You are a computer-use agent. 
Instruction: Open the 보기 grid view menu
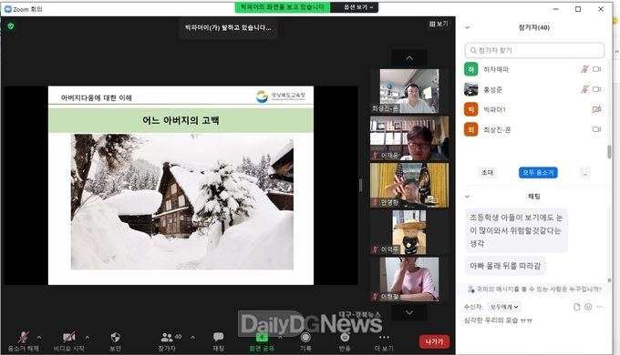click(x=439, y=24)
